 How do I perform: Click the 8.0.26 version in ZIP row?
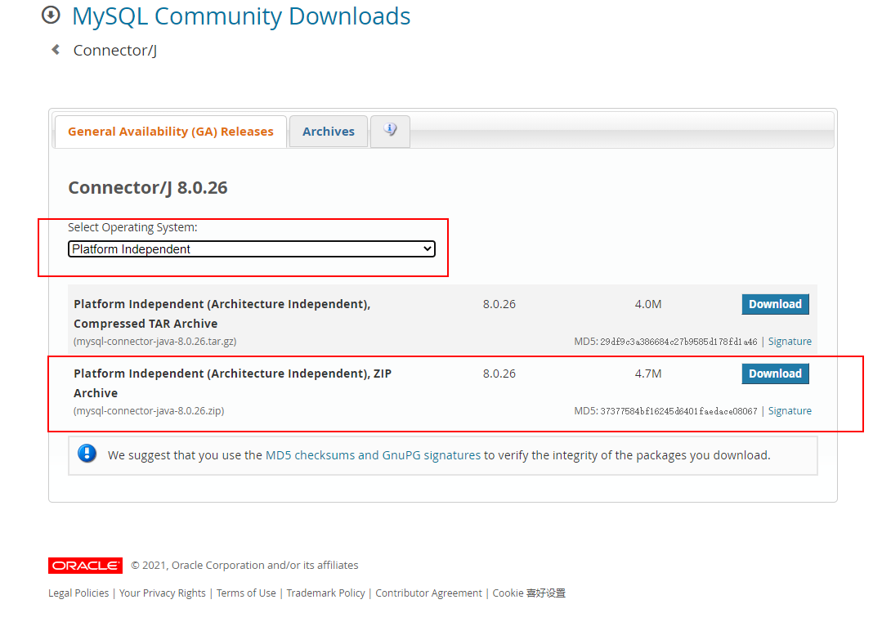click(x=499, y=374)
